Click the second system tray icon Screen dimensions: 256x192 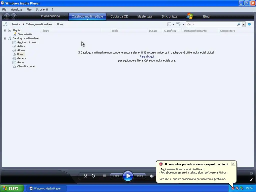(237, 188)
